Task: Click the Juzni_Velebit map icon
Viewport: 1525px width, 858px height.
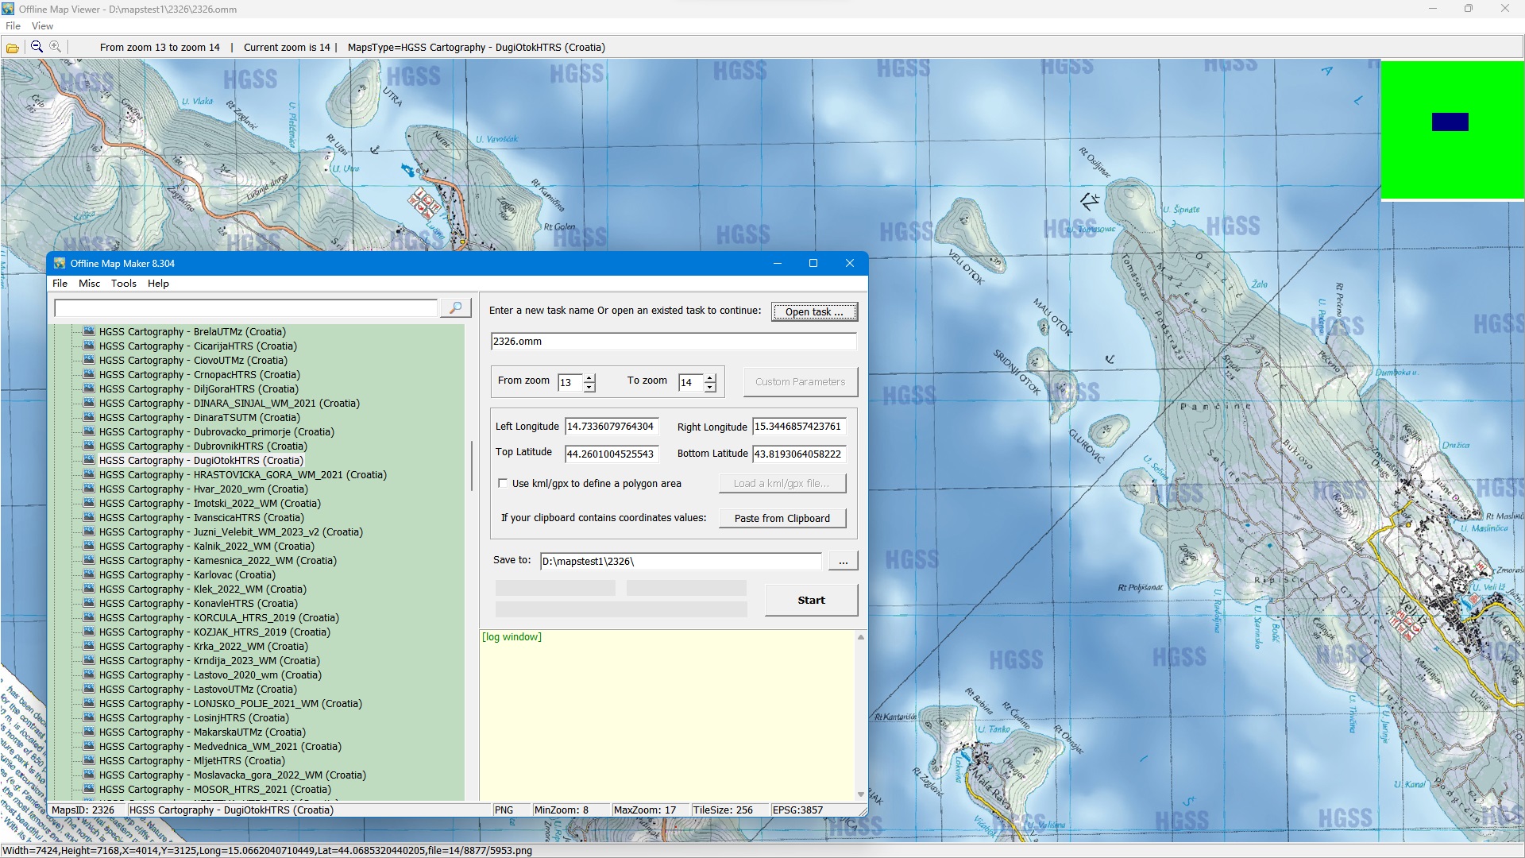Action: [x=89, y=531]
